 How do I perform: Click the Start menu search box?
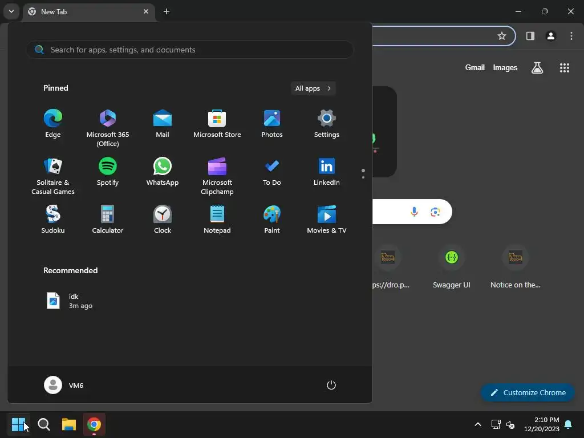point(190,50)
